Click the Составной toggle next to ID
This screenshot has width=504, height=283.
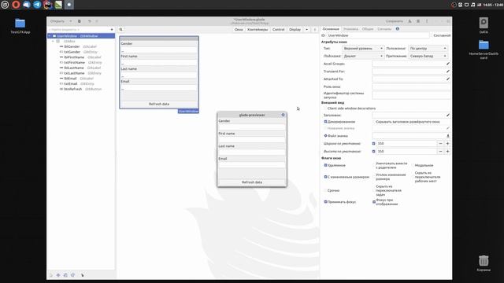pyautogui.click(x=442, y=35)
